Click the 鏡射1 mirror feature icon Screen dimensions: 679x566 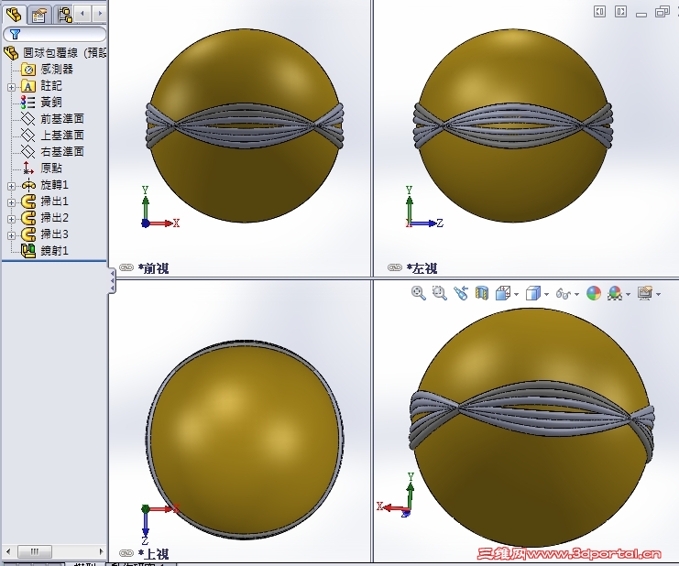(x=28, y=251)
